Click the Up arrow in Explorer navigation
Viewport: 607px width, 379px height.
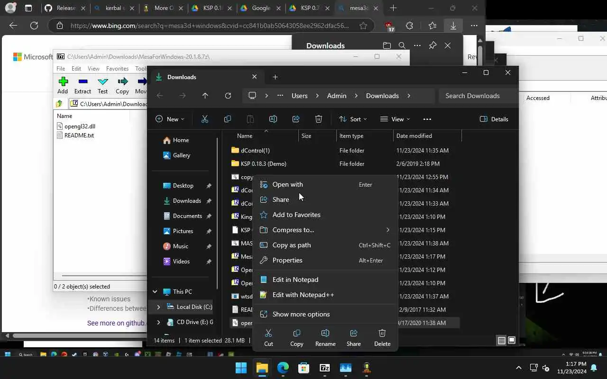205,96
